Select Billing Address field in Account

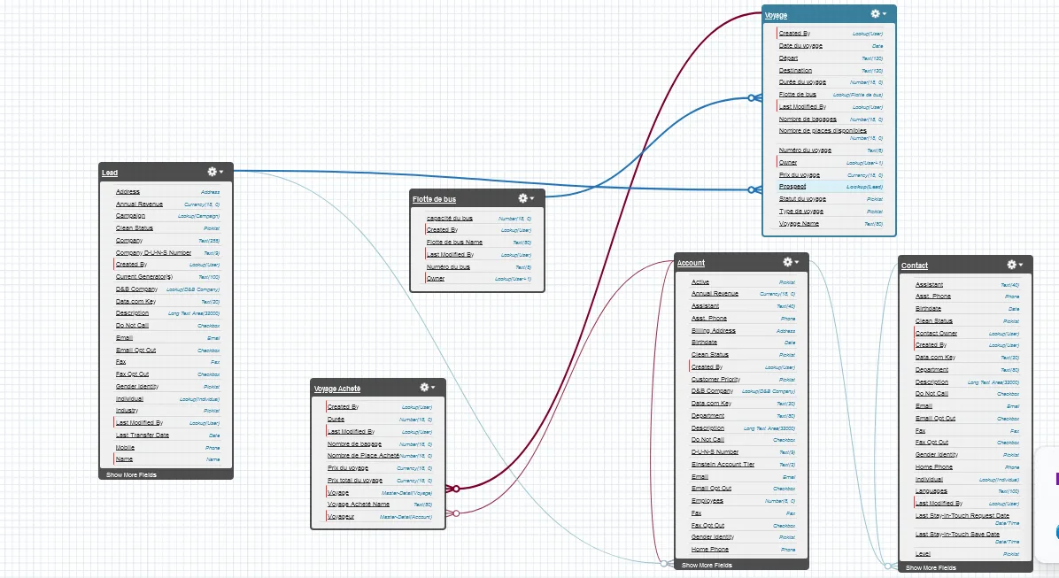743,331
